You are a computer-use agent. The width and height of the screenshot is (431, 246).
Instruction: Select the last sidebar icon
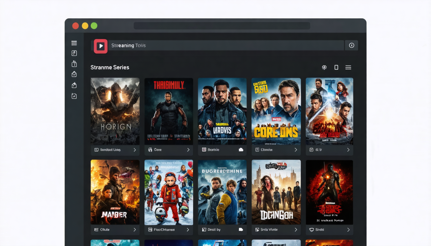point(74,96)
